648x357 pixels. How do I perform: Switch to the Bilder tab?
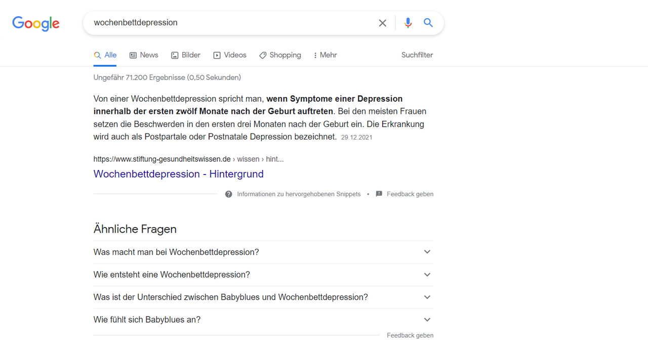point(186,55)
